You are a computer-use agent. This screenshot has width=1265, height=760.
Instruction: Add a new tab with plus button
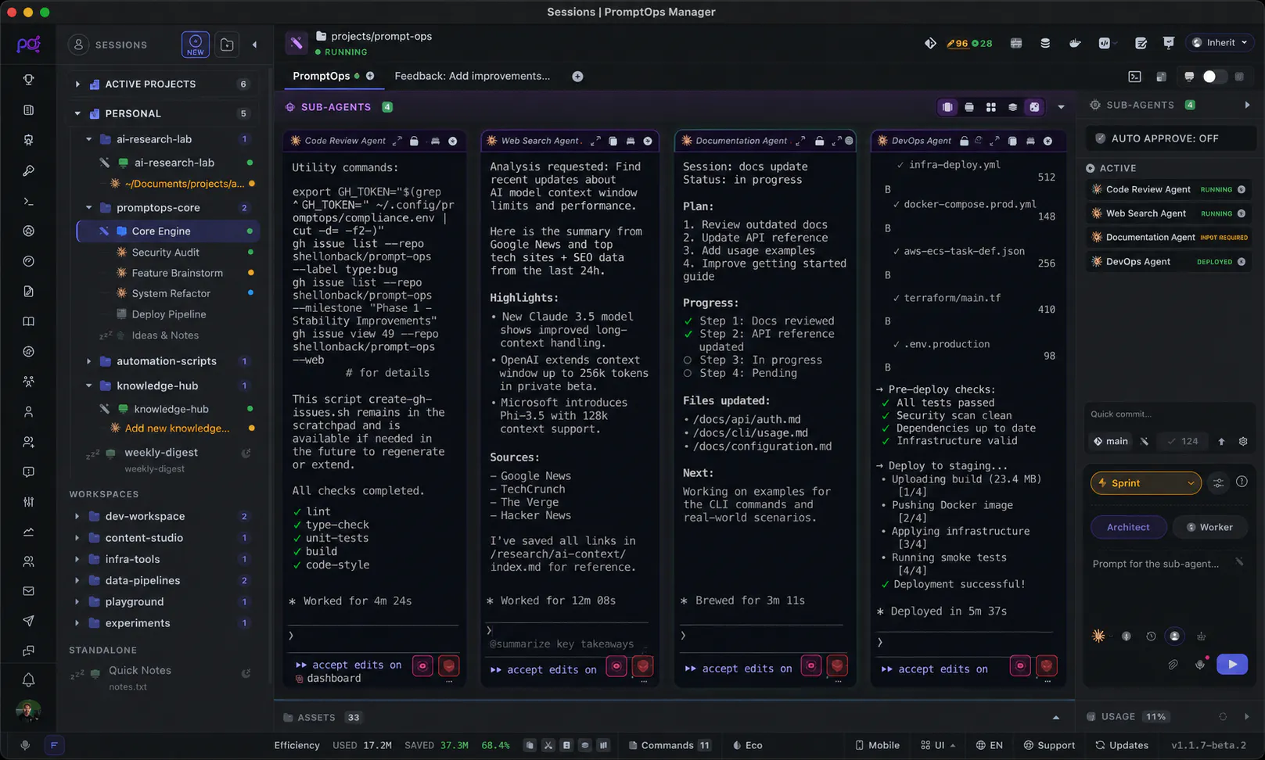point(577,76)
